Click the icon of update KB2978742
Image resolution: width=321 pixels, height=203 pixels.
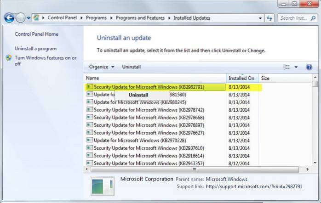point(90,110)
